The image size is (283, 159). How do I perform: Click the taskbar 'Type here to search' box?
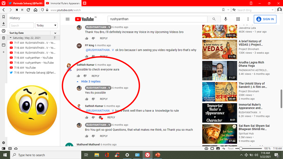(46, 155)
